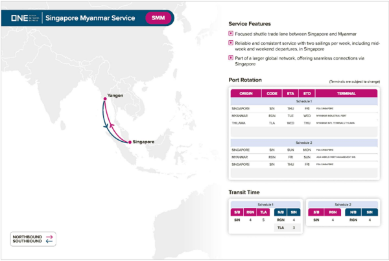The width and height of the screenshot is (389, 261).
Task: Click the Southbound teal legend arrow
Action: tap(49, 242)
